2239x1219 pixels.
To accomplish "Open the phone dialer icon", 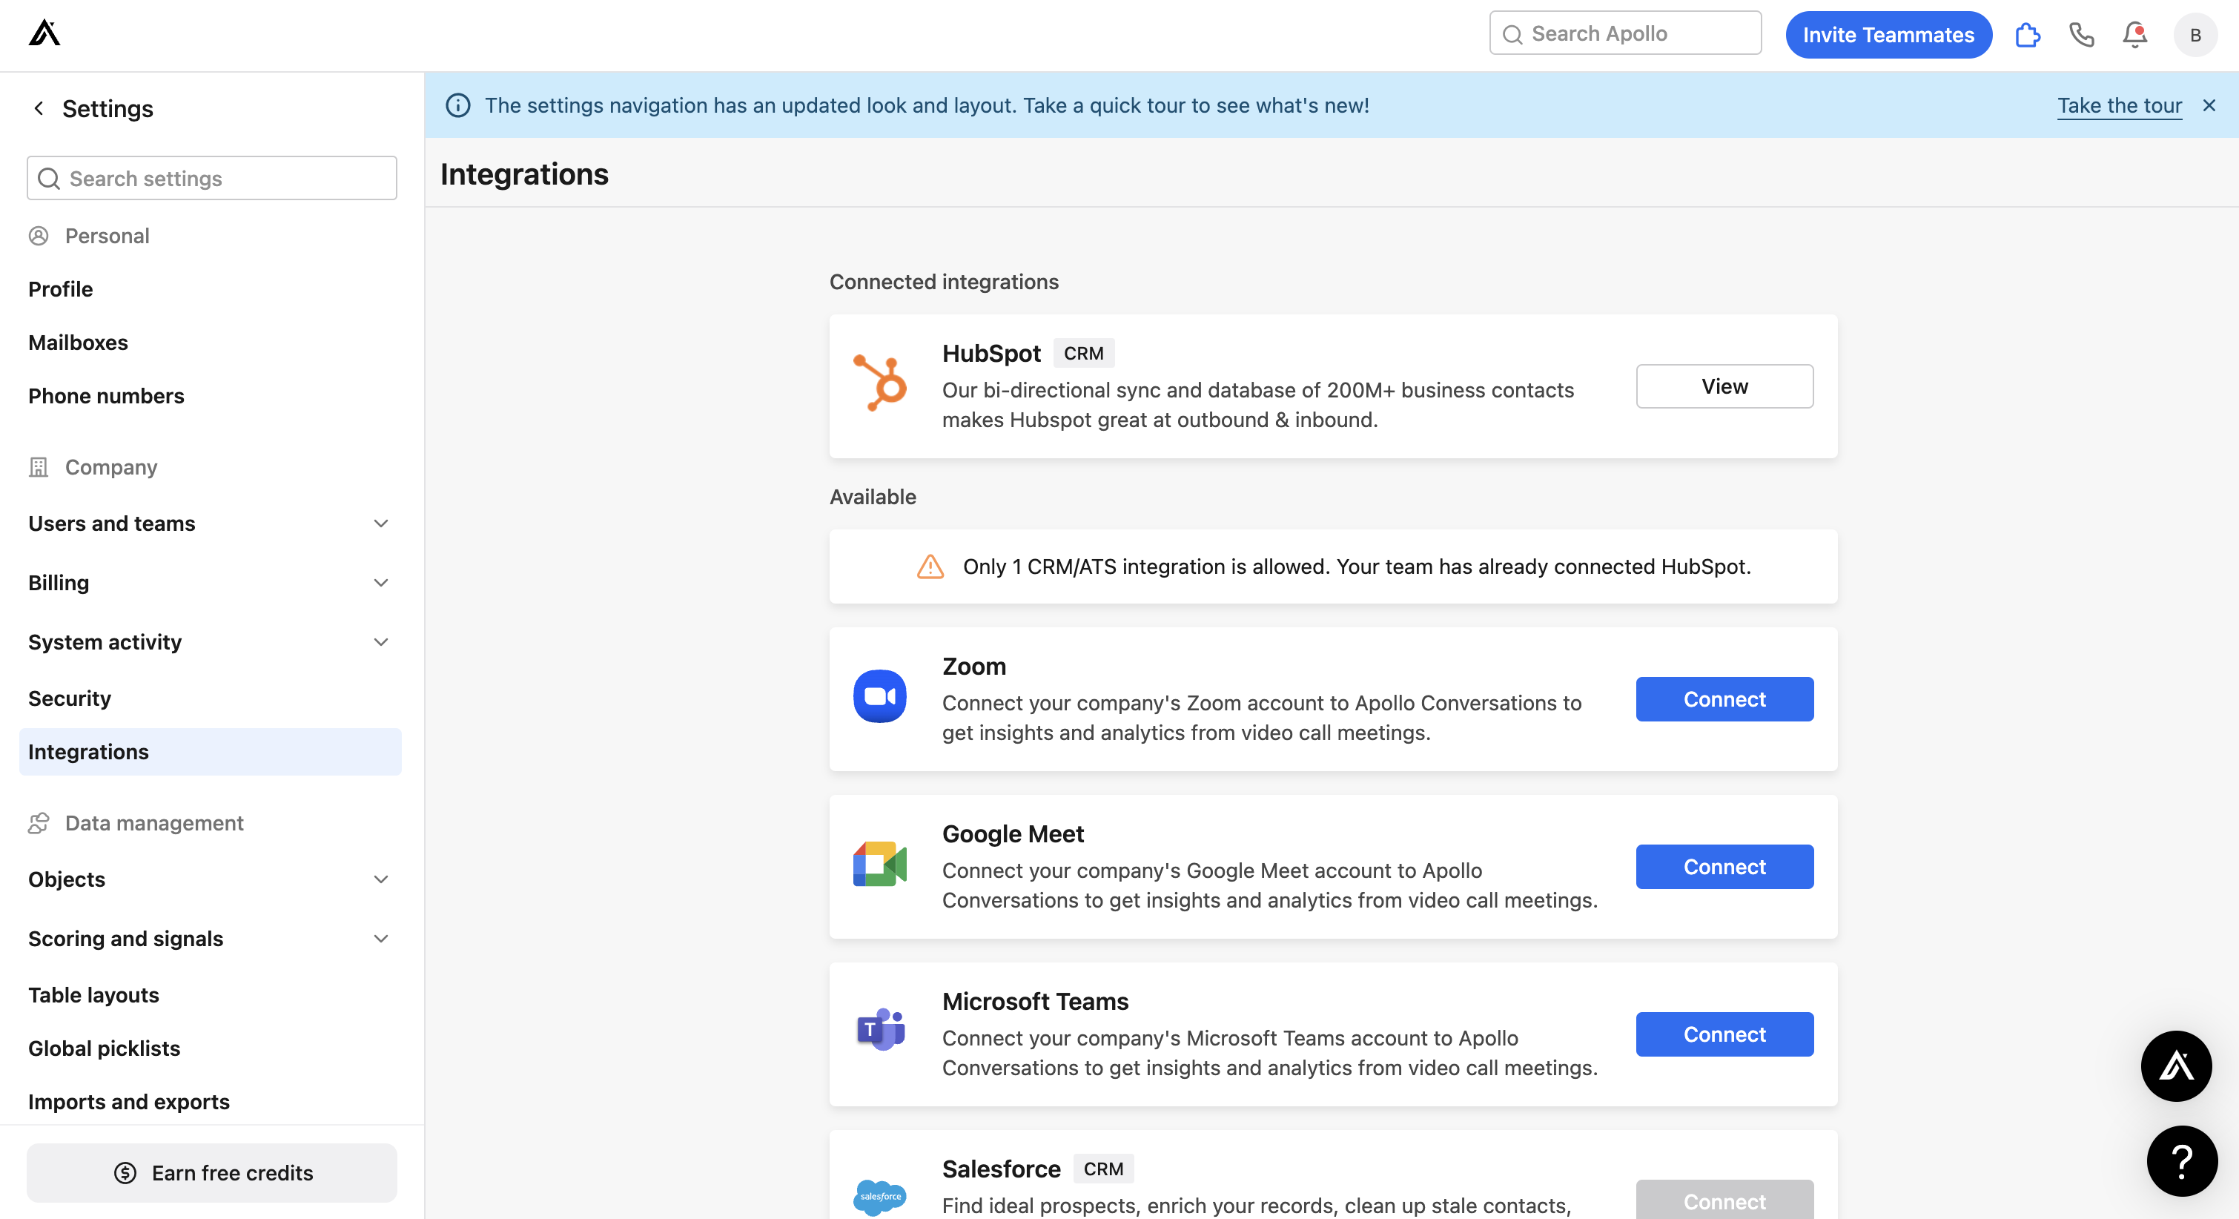I will pyautogui.click(x=2082, y=35).
